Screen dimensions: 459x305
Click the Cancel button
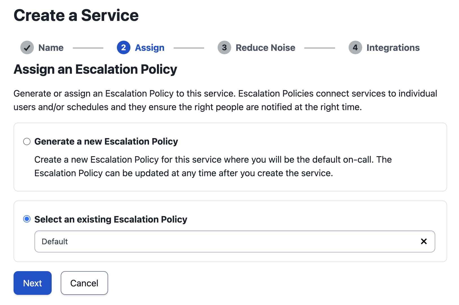point(84,283)
